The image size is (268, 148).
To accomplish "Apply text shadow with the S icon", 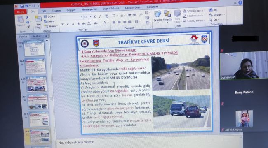I will click(x=78, y=23).
